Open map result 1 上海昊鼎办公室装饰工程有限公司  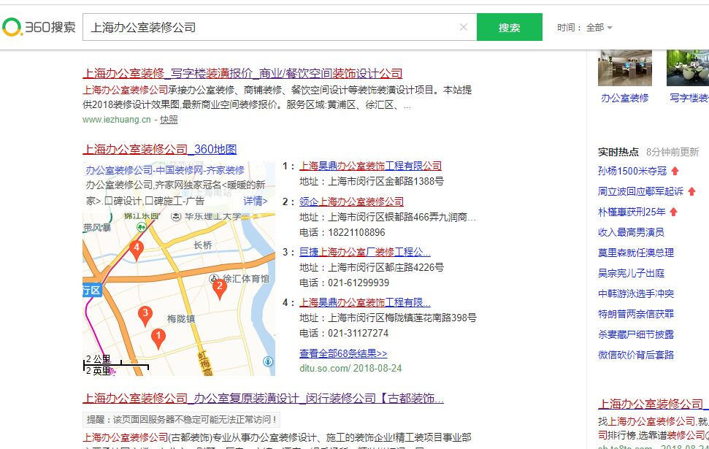(x=371, y=166)
